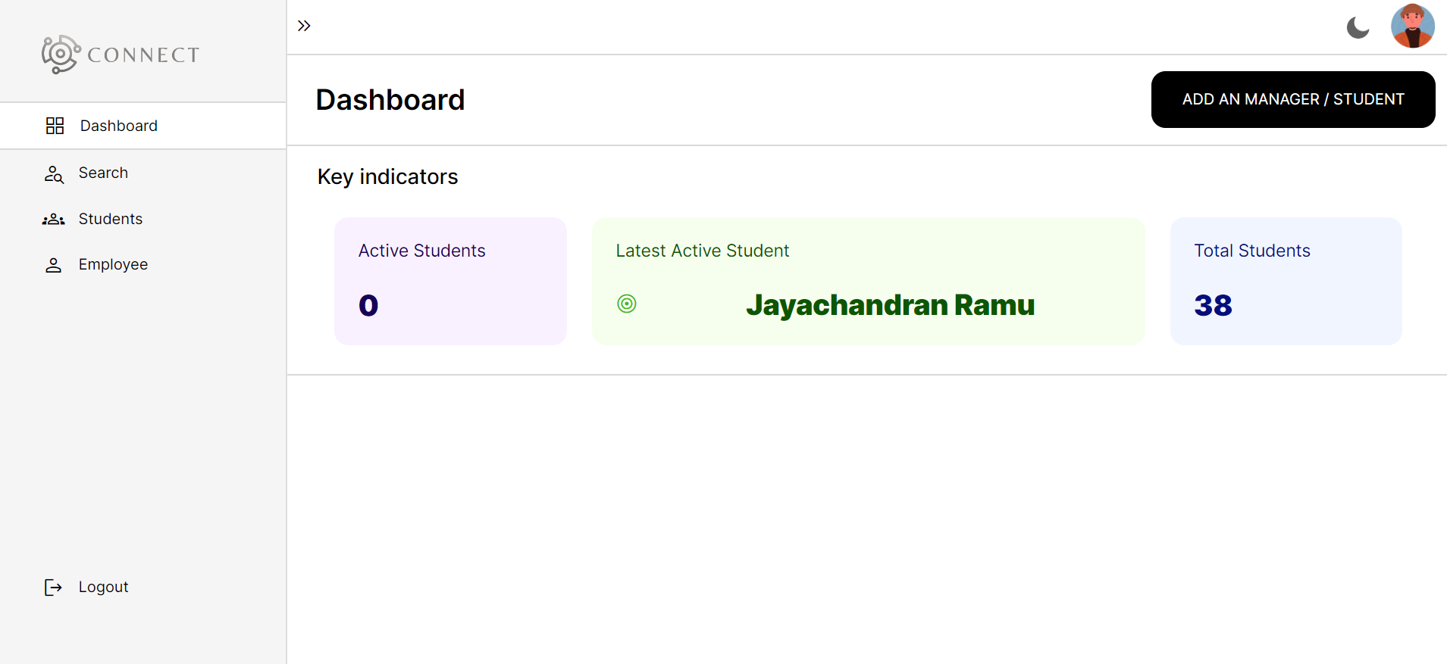
Task: Enable sidebar expansion with the double-chevron
Action: pyautogui.click(x=304, y=25)
